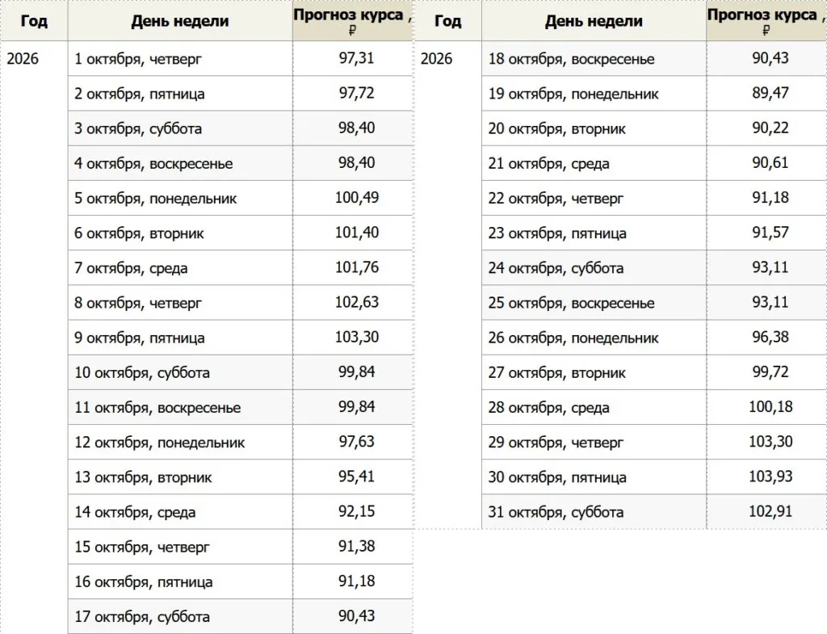The height and width of the screenshot is (634, 827).
Task: Click the value 92,15 for 14 октября
Action: coord(356,511)
